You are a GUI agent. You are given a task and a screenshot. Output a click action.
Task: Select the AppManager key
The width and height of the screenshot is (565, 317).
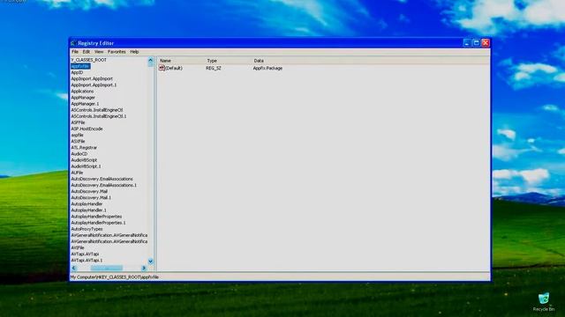(x=83, y=98)
